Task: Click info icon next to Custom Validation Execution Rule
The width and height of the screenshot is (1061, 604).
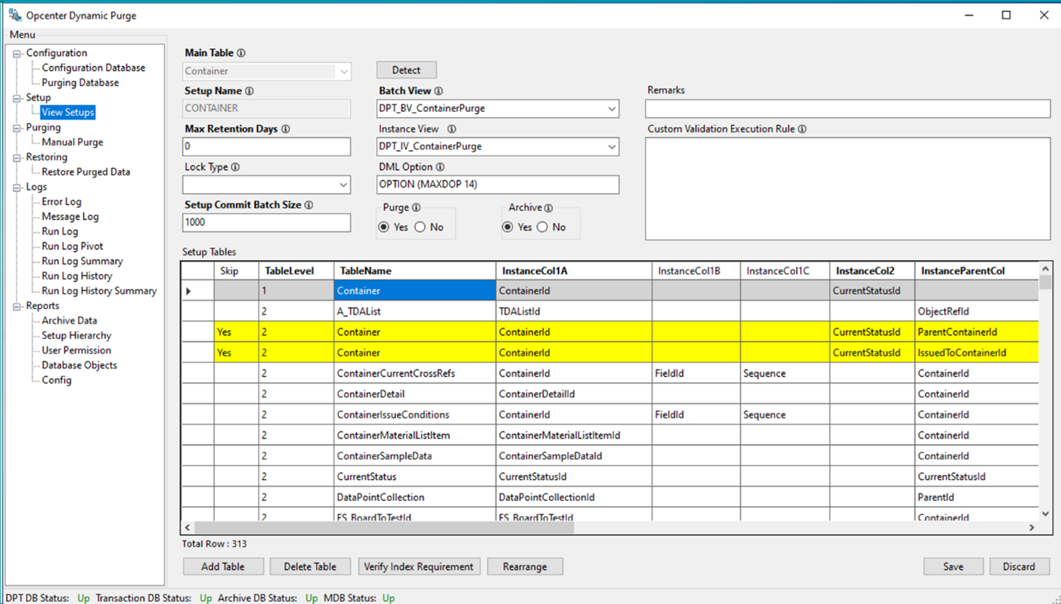Action: pos(802,129)
